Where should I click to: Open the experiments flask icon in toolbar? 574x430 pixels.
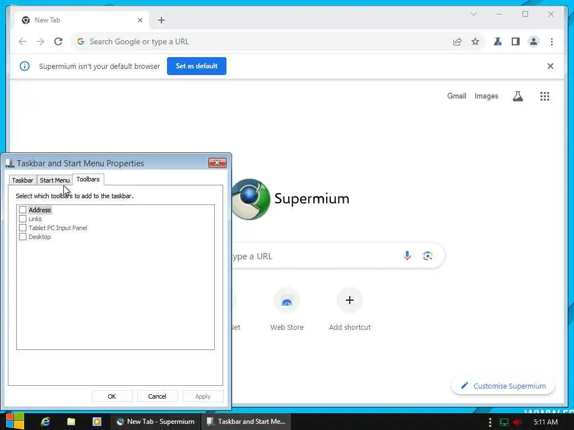click(x=498, y=41)
